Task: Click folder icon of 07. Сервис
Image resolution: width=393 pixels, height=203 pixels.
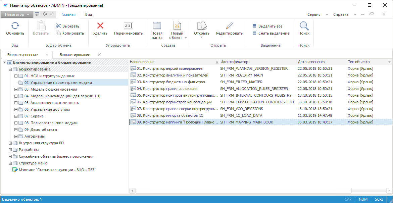Action: pos(21,116)
